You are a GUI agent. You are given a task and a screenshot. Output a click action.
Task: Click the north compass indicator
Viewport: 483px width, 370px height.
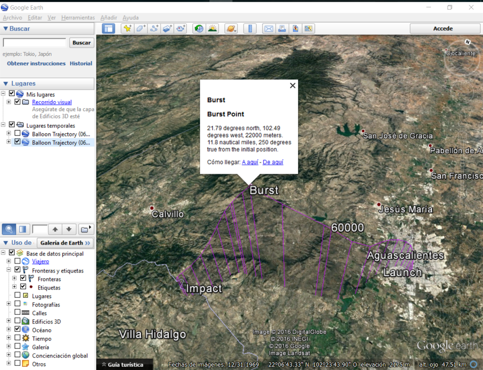468,42
